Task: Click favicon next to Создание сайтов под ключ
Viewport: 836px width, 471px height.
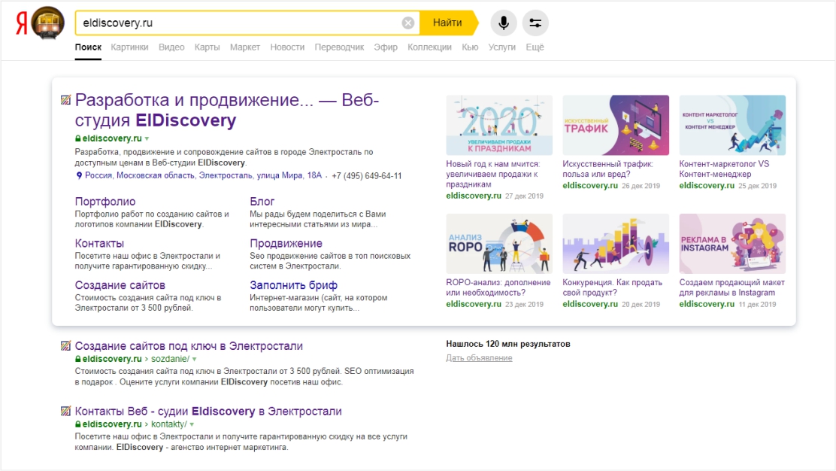Action: tap(65, 345)
